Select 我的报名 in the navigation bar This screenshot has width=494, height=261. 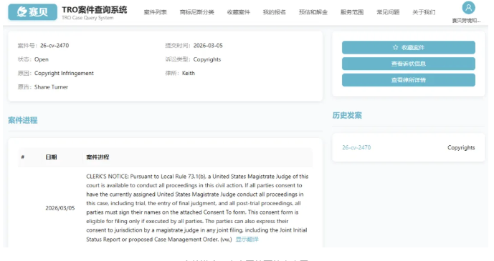point(275,12)
